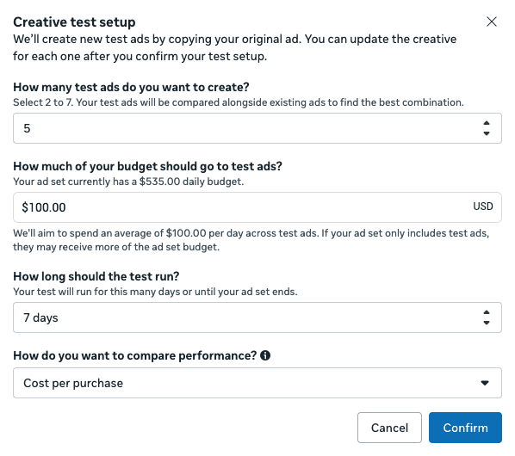
Task: Click the 'How many test ads' question label
Action: (131, 87)
